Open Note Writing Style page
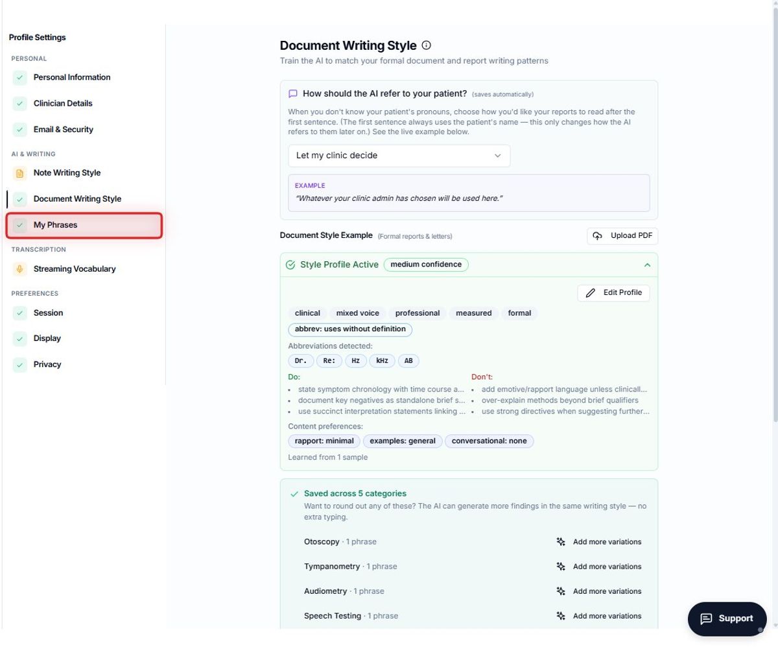This screenshot has height=647, width=778. (84, 173)
